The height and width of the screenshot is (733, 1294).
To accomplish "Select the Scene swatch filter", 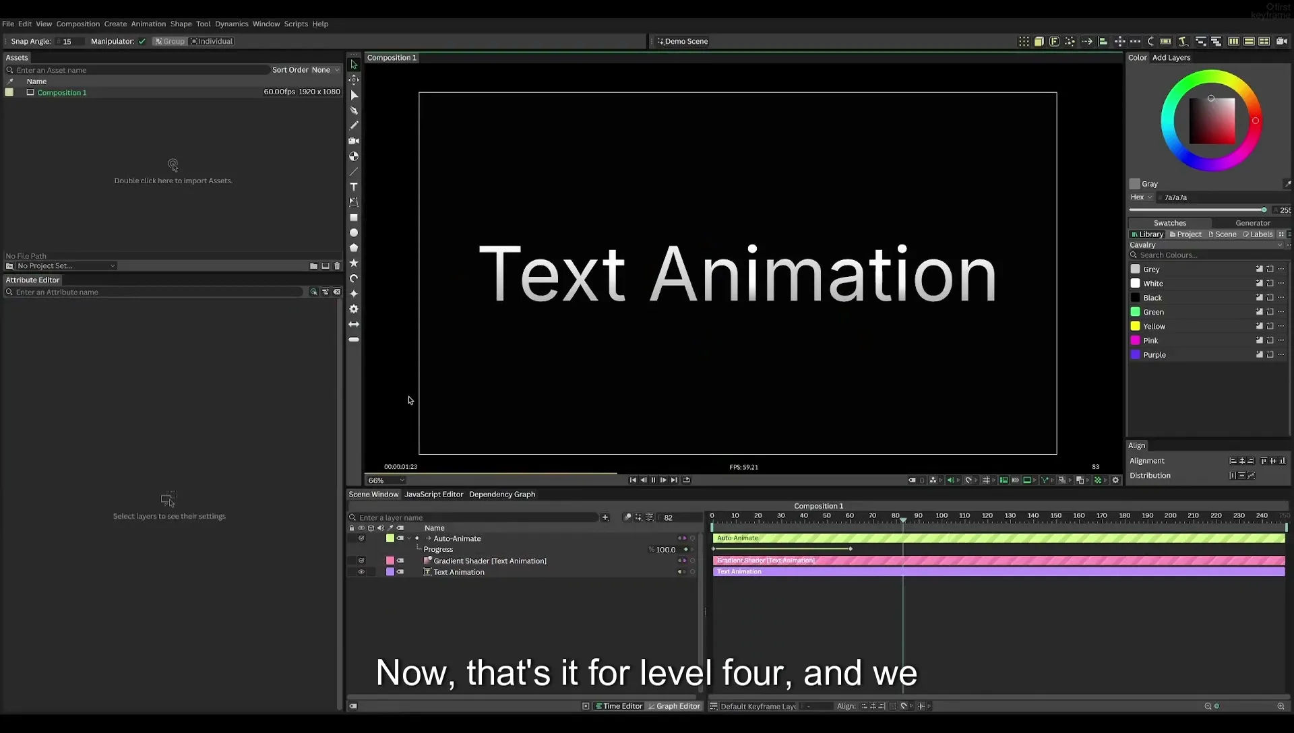I will pos(1222,234).
